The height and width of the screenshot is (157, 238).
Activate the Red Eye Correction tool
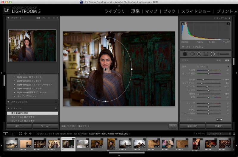(x=199, y=54)
